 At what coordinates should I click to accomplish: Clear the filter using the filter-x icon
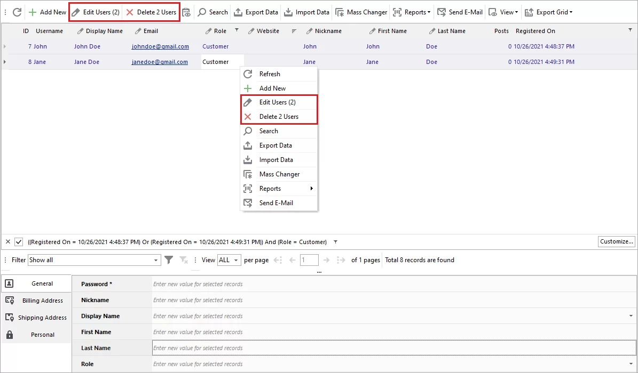pos(183,260)
